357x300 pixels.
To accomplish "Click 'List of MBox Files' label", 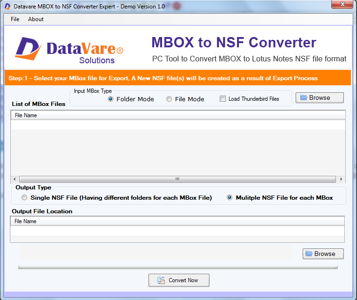I will 38,104.
